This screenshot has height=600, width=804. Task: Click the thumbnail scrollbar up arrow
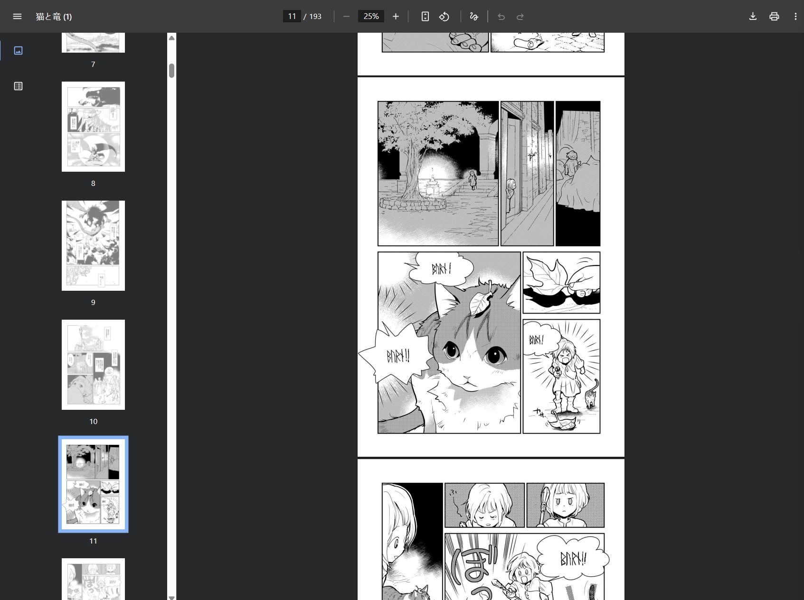(172, 38)
